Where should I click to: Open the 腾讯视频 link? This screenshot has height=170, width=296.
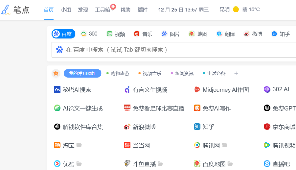[280, 145]
